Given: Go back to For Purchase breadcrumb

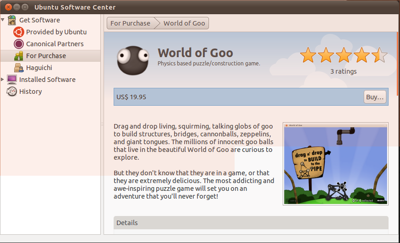Looking at the screenshot, I should click(130, 23).
